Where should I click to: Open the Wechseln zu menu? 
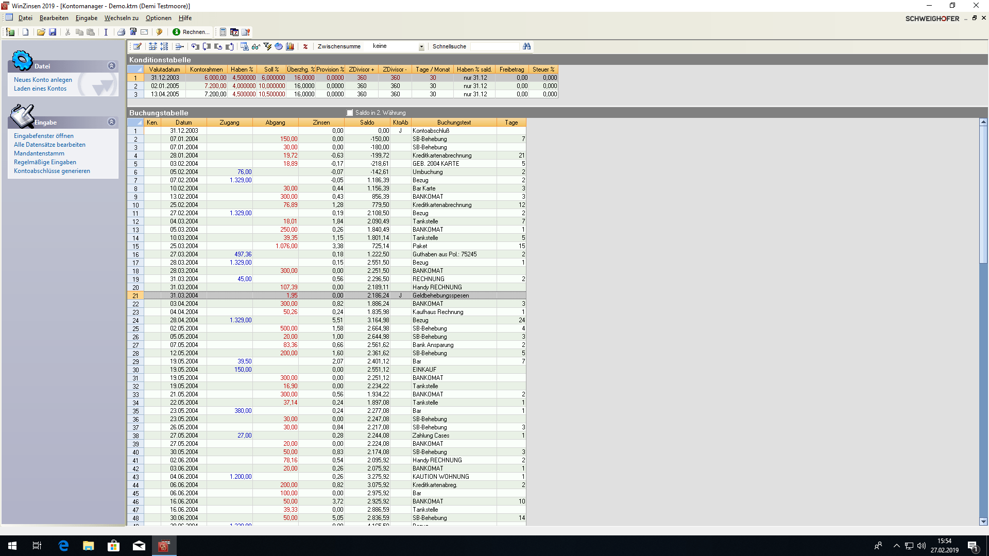[x=122, y=18]
